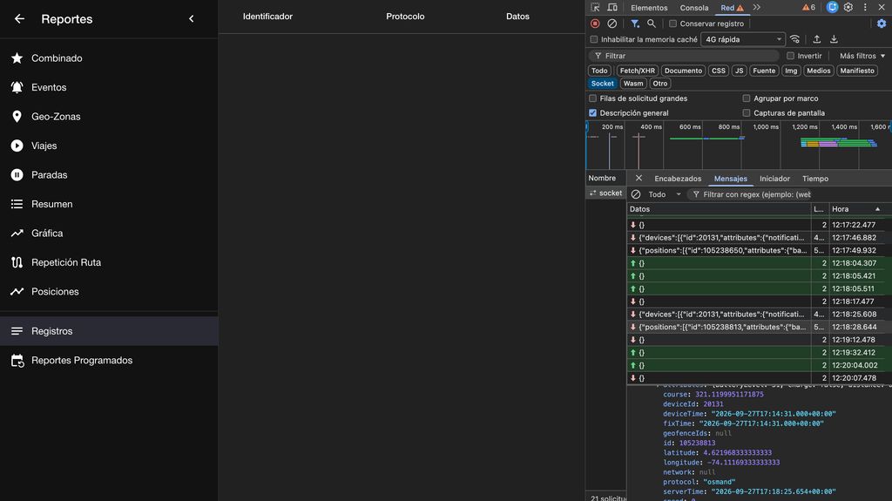Select the Repetición Ruta route icon
Viewport: 892px width, 501px height.
pyautogui.click(x=17, y=262)
